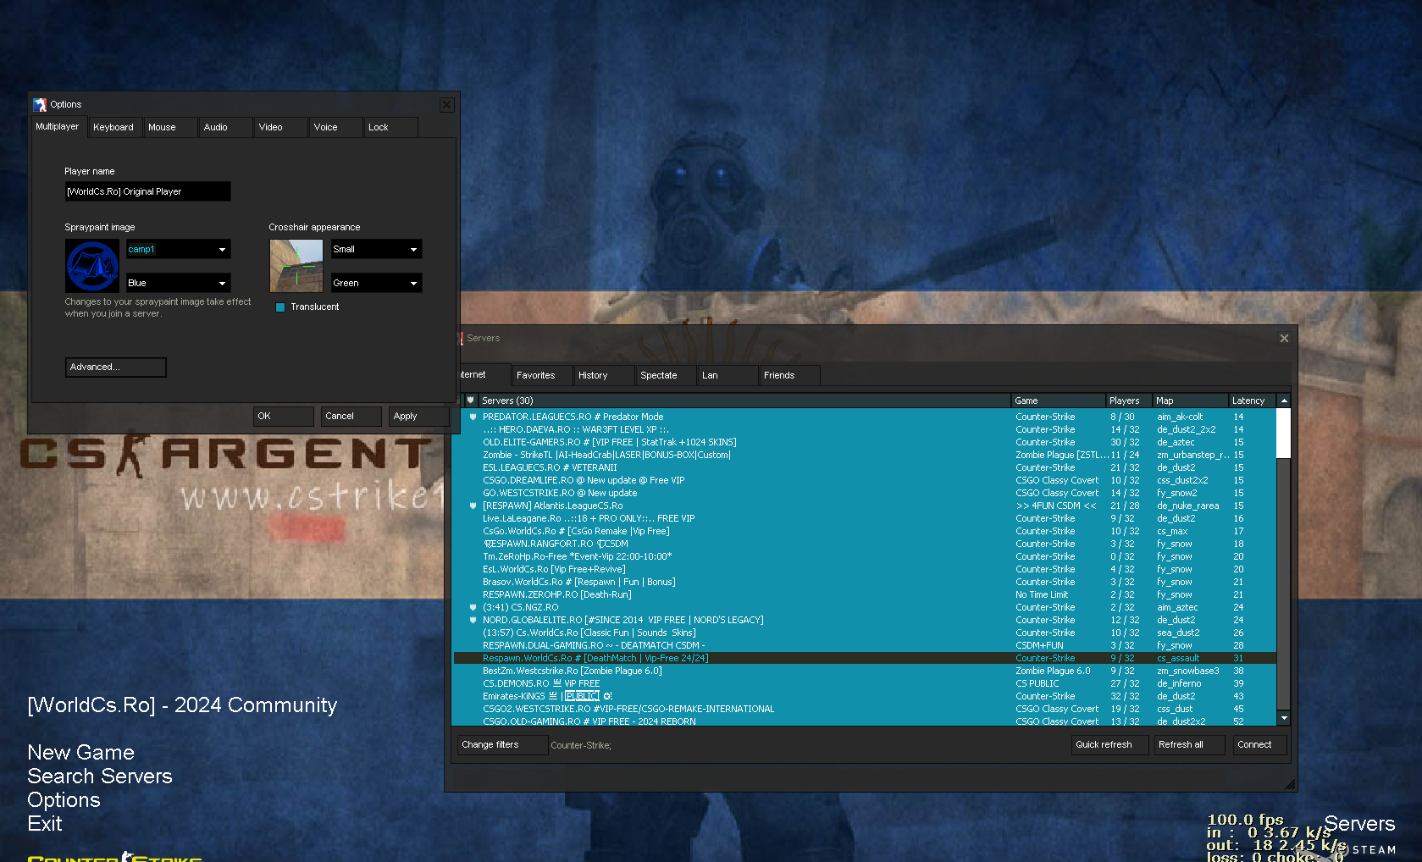Sort server list by Game column
Screen dimensions: 1422x862
click(x=1058, y=401)
